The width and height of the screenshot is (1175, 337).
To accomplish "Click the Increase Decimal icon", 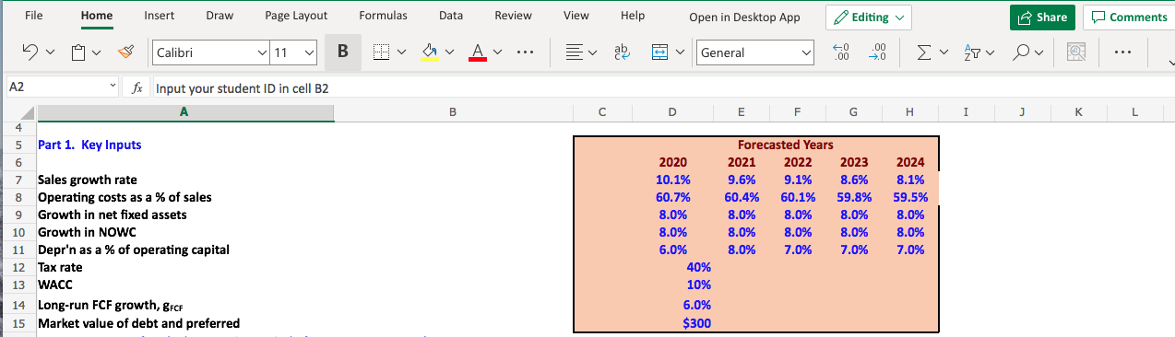I will click(841, 53).
